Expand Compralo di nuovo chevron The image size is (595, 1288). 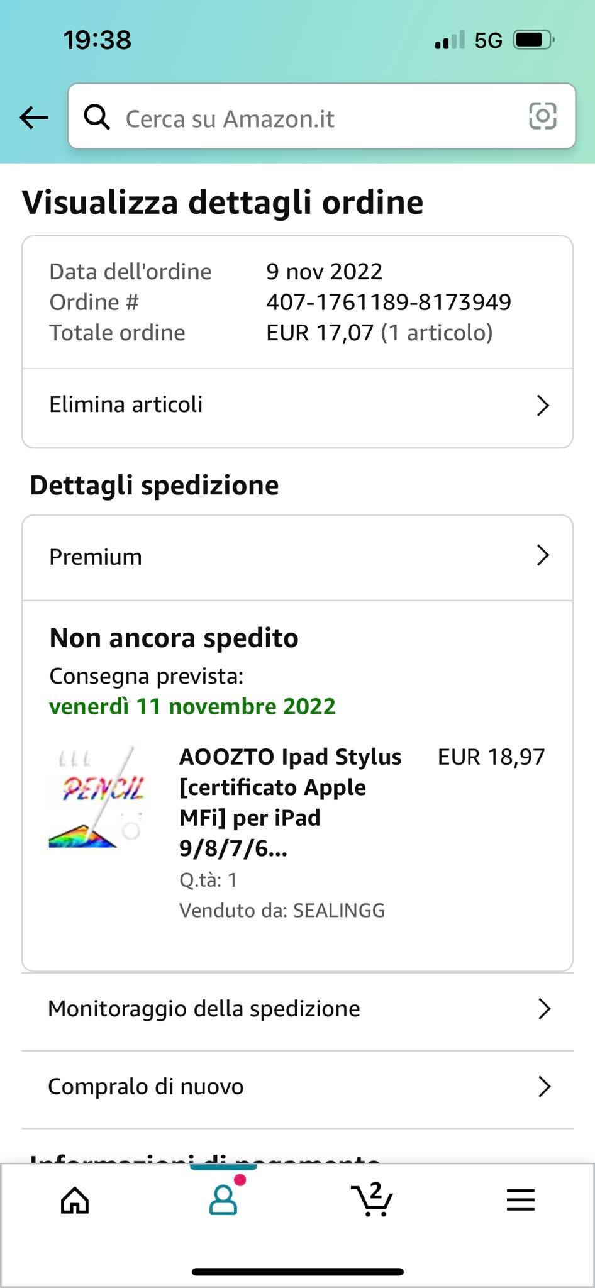coord(545,1087)
